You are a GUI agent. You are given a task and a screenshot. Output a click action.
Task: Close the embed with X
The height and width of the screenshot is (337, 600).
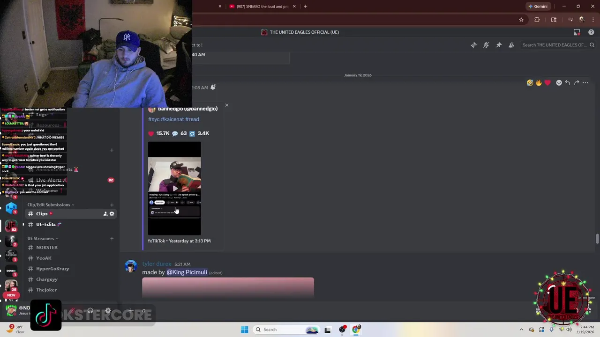(x=227, y=105)
